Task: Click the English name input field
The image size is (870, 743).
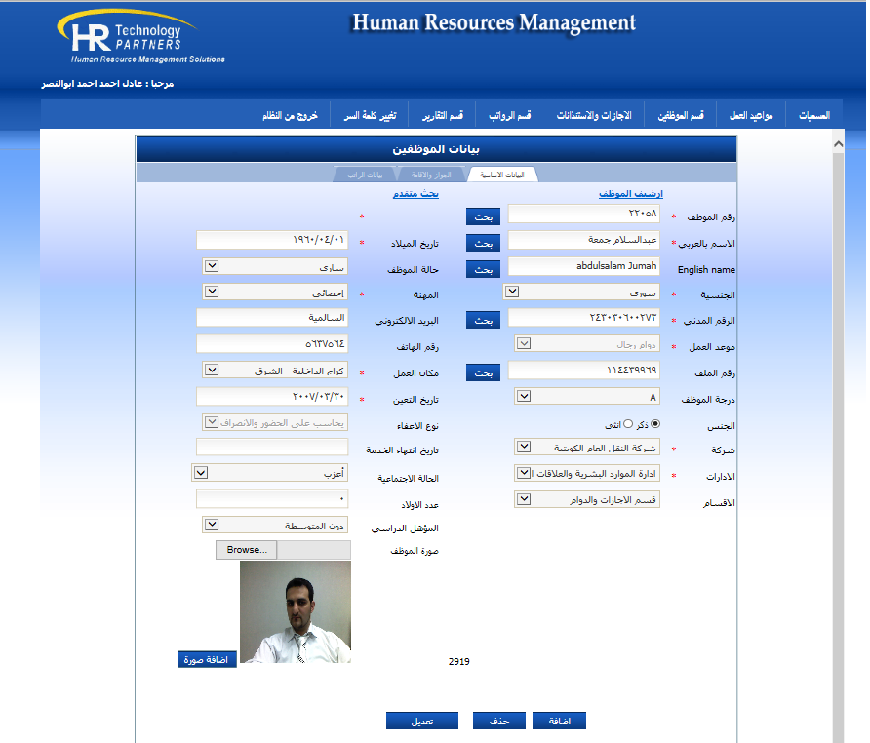Action: tap(583, 266)
